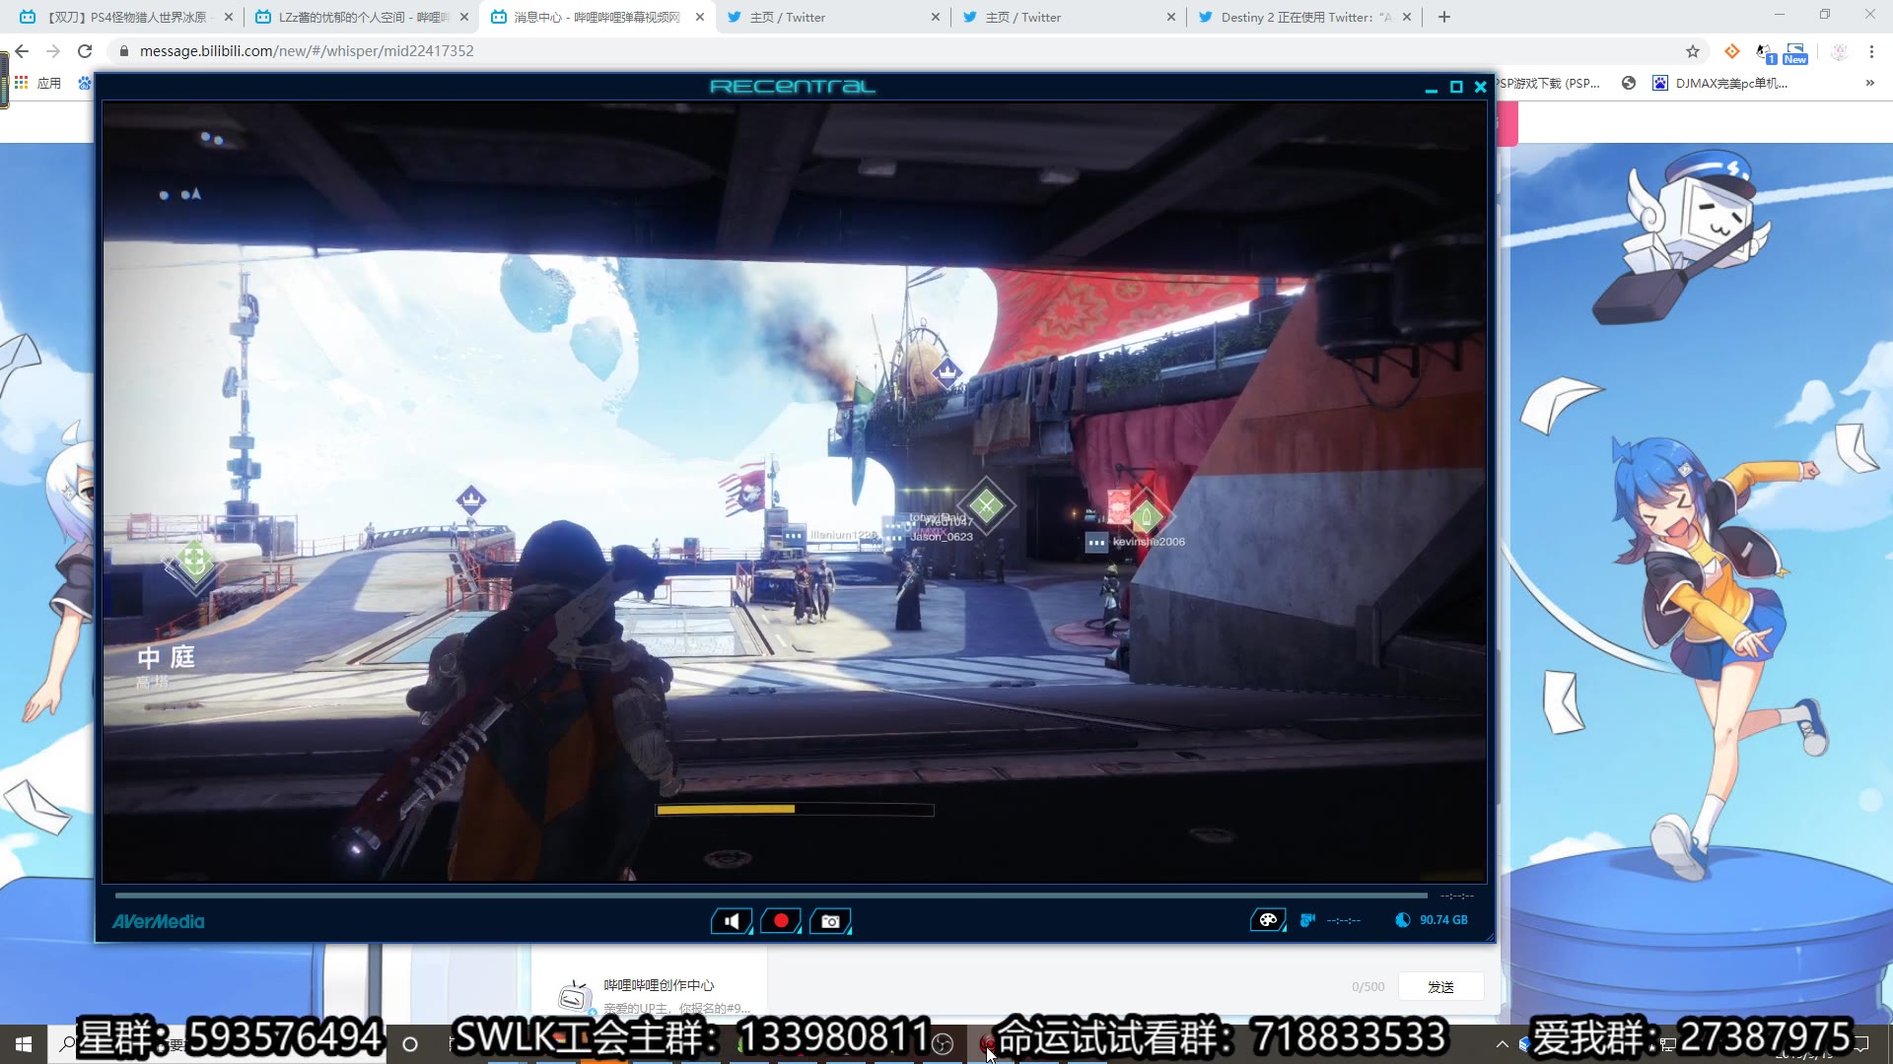The image size is (1893, 1064).
Task: Close the PS4怪物猎人世界冰原 tab
Action: tap(228, 17)
